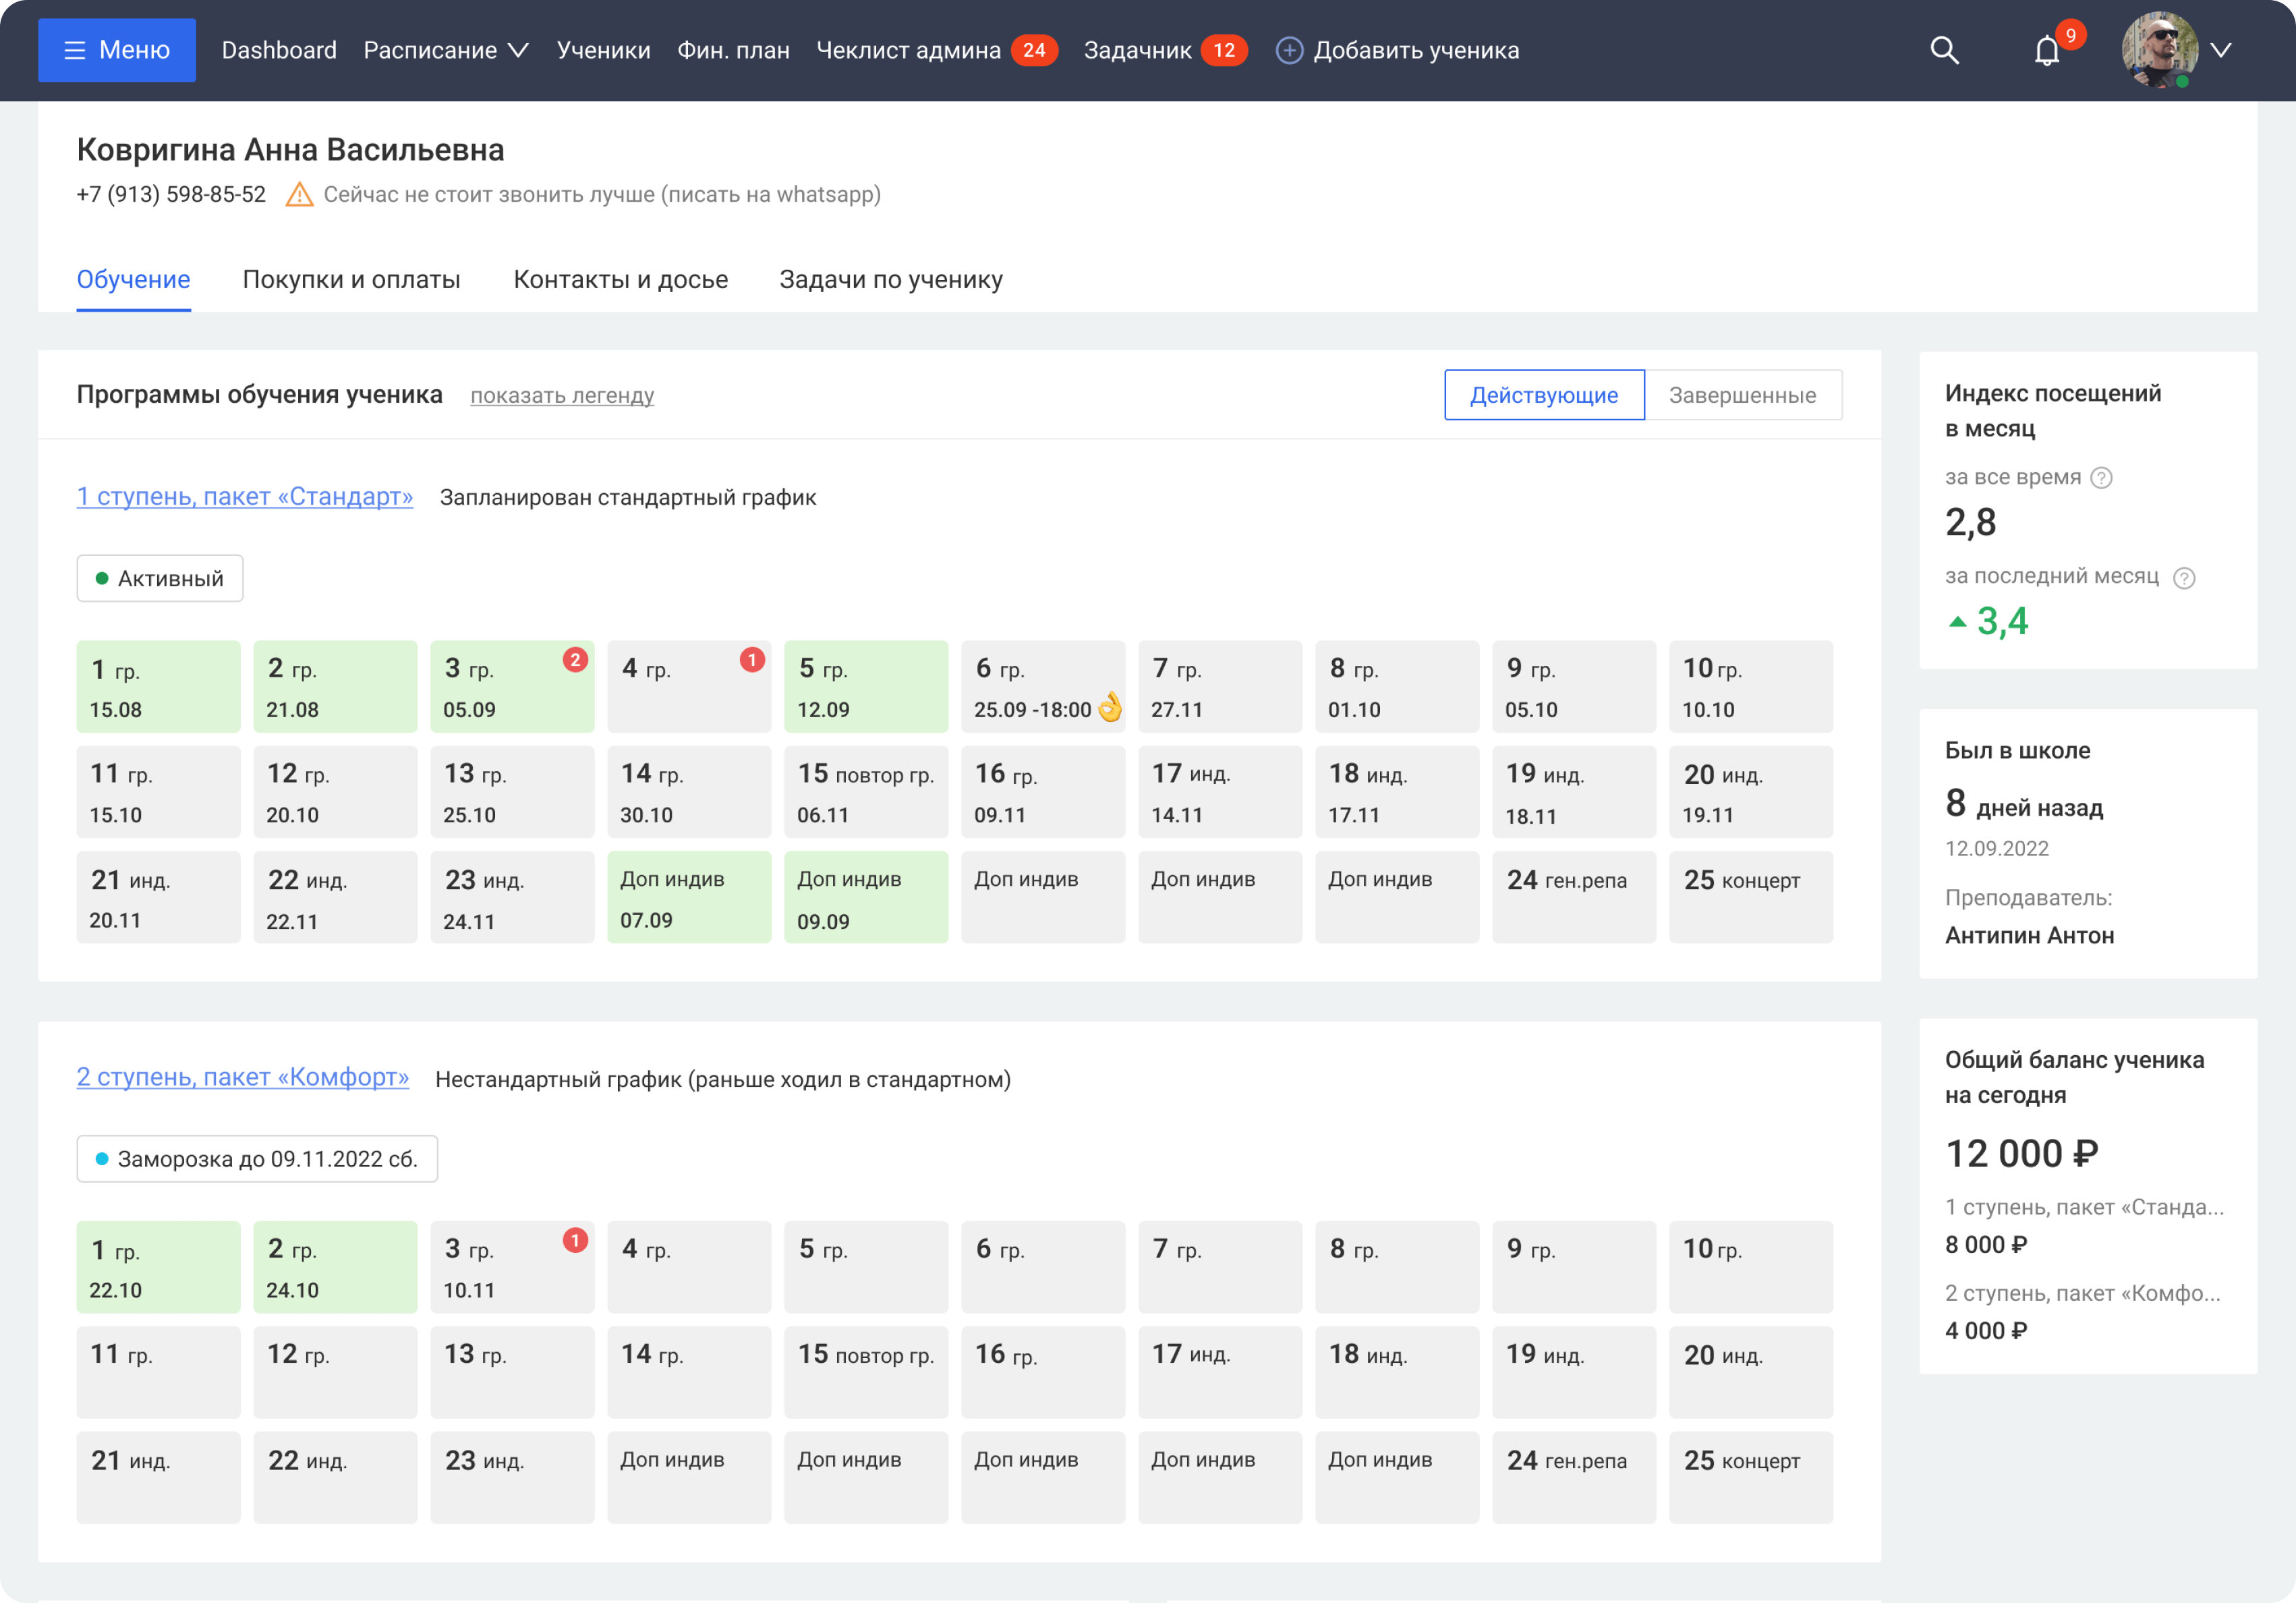
Task: Open «2 ступень, пакет Комфорт» link
Action: pos(243,1077)
